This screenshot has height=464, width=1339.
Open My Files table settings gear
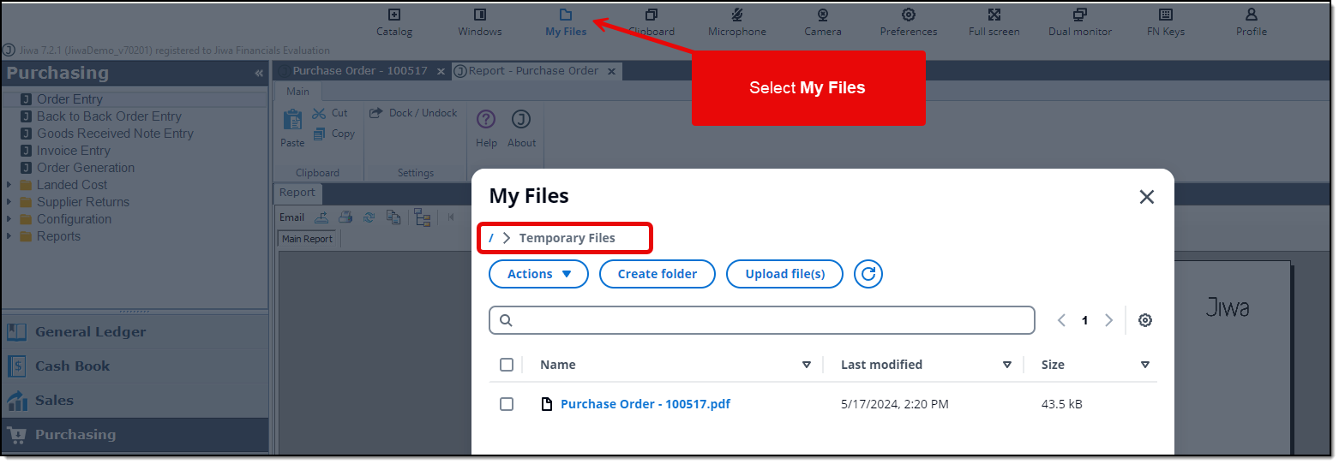pos(1145,320)
